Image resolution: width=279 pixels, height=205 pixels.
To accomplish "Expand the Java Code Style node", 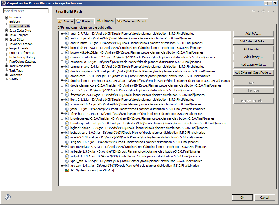I will 6,31.
